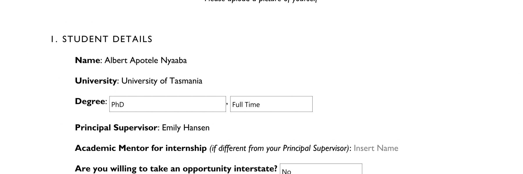The image size is (523, 174).
Task: Click the section number '1.' before STUDENT DETAILS
Action: [54, 39]
